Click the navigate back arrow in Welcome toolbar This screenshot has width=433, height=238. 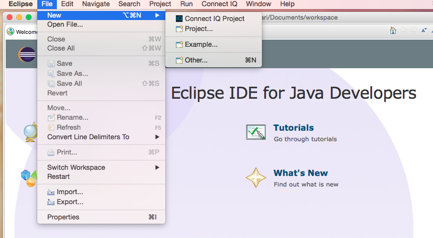(x=403, y=31)
